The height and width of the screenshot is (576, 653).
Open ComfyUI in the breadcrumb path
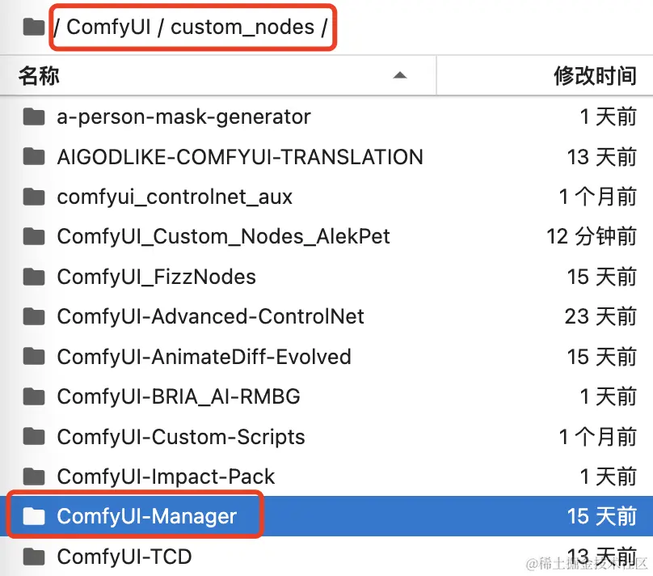108,27
